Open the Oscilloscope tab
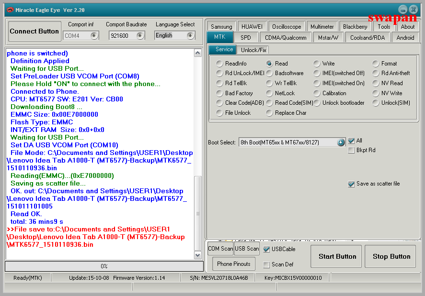The height and width of the screenshot is (296, 425). tap(287, 26)
